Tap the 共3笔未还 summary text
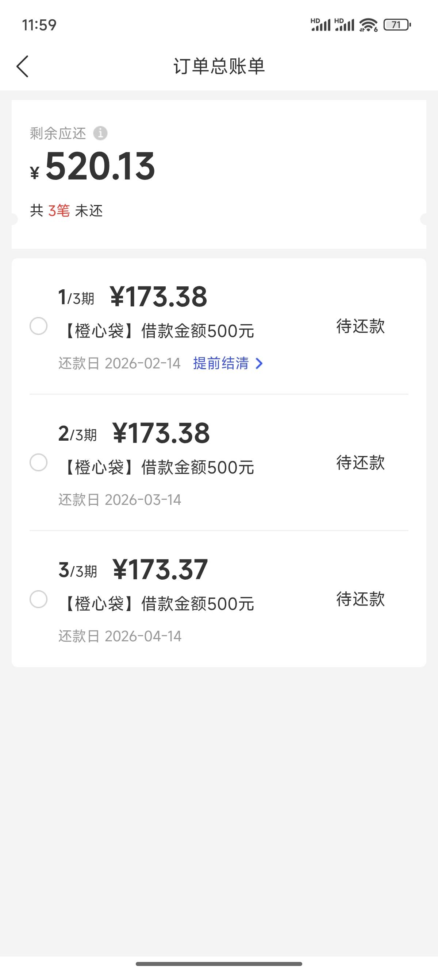 (x=66, y=210)
